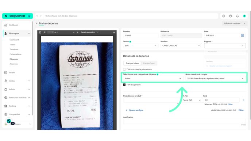Viewport: 251px width, 141px height.
Task: Open Tâches under Mon espace
Action: pyautogui.click(x=12, y=44)
